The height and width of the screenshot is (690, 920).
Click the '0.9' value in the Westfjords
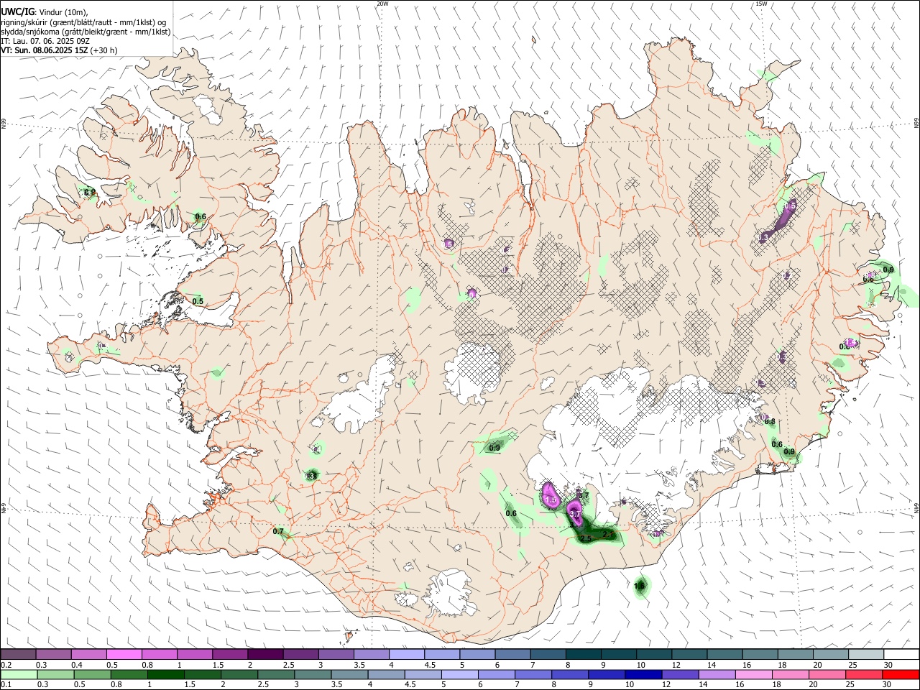[90, 192]
